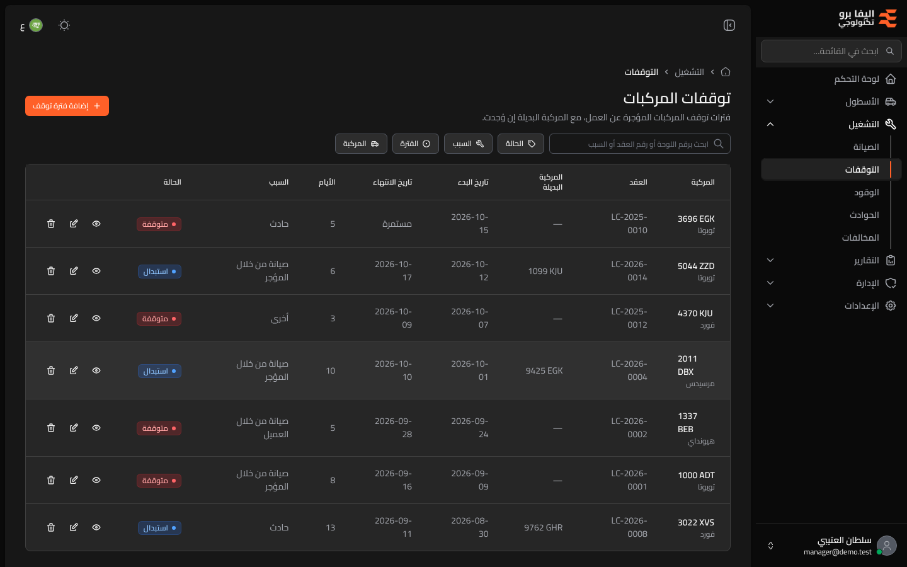Open the user account menu

(x=831, y=546)
